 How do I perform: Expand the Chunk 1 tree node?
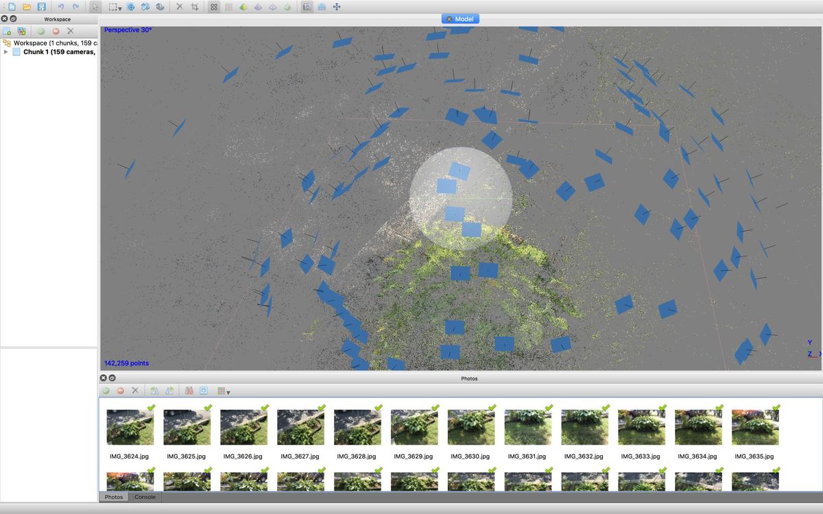pos(6,52)
